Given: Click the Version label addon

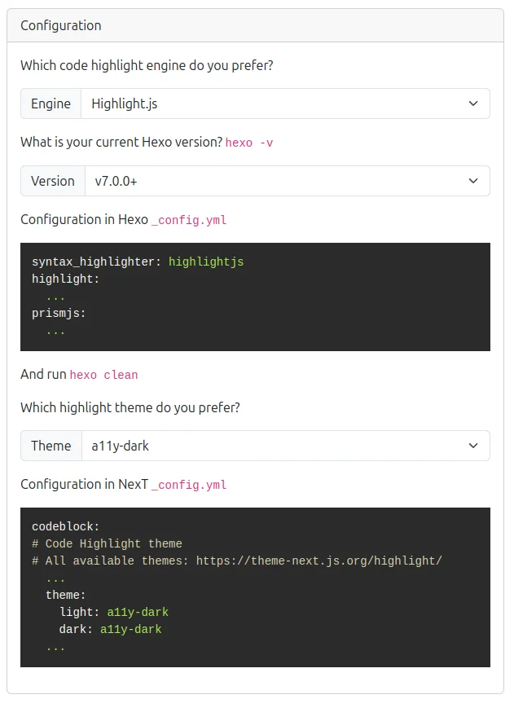Looking at the screenshot, I should tap(53, 181).
